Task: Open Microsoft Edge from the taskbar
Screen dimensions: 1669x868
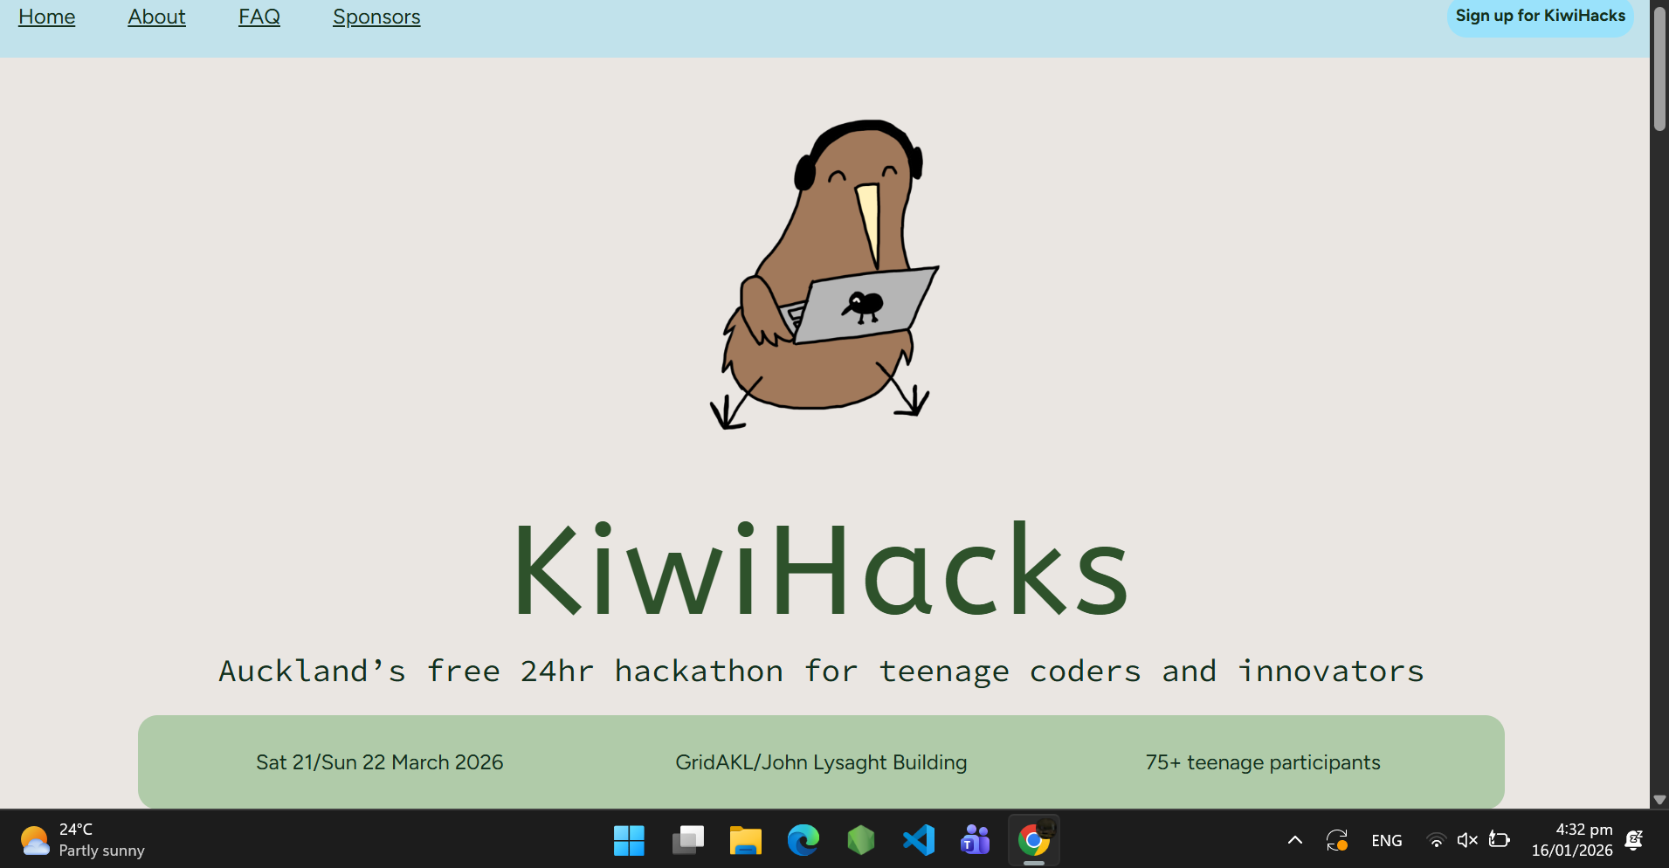Action: pos(803,840)
